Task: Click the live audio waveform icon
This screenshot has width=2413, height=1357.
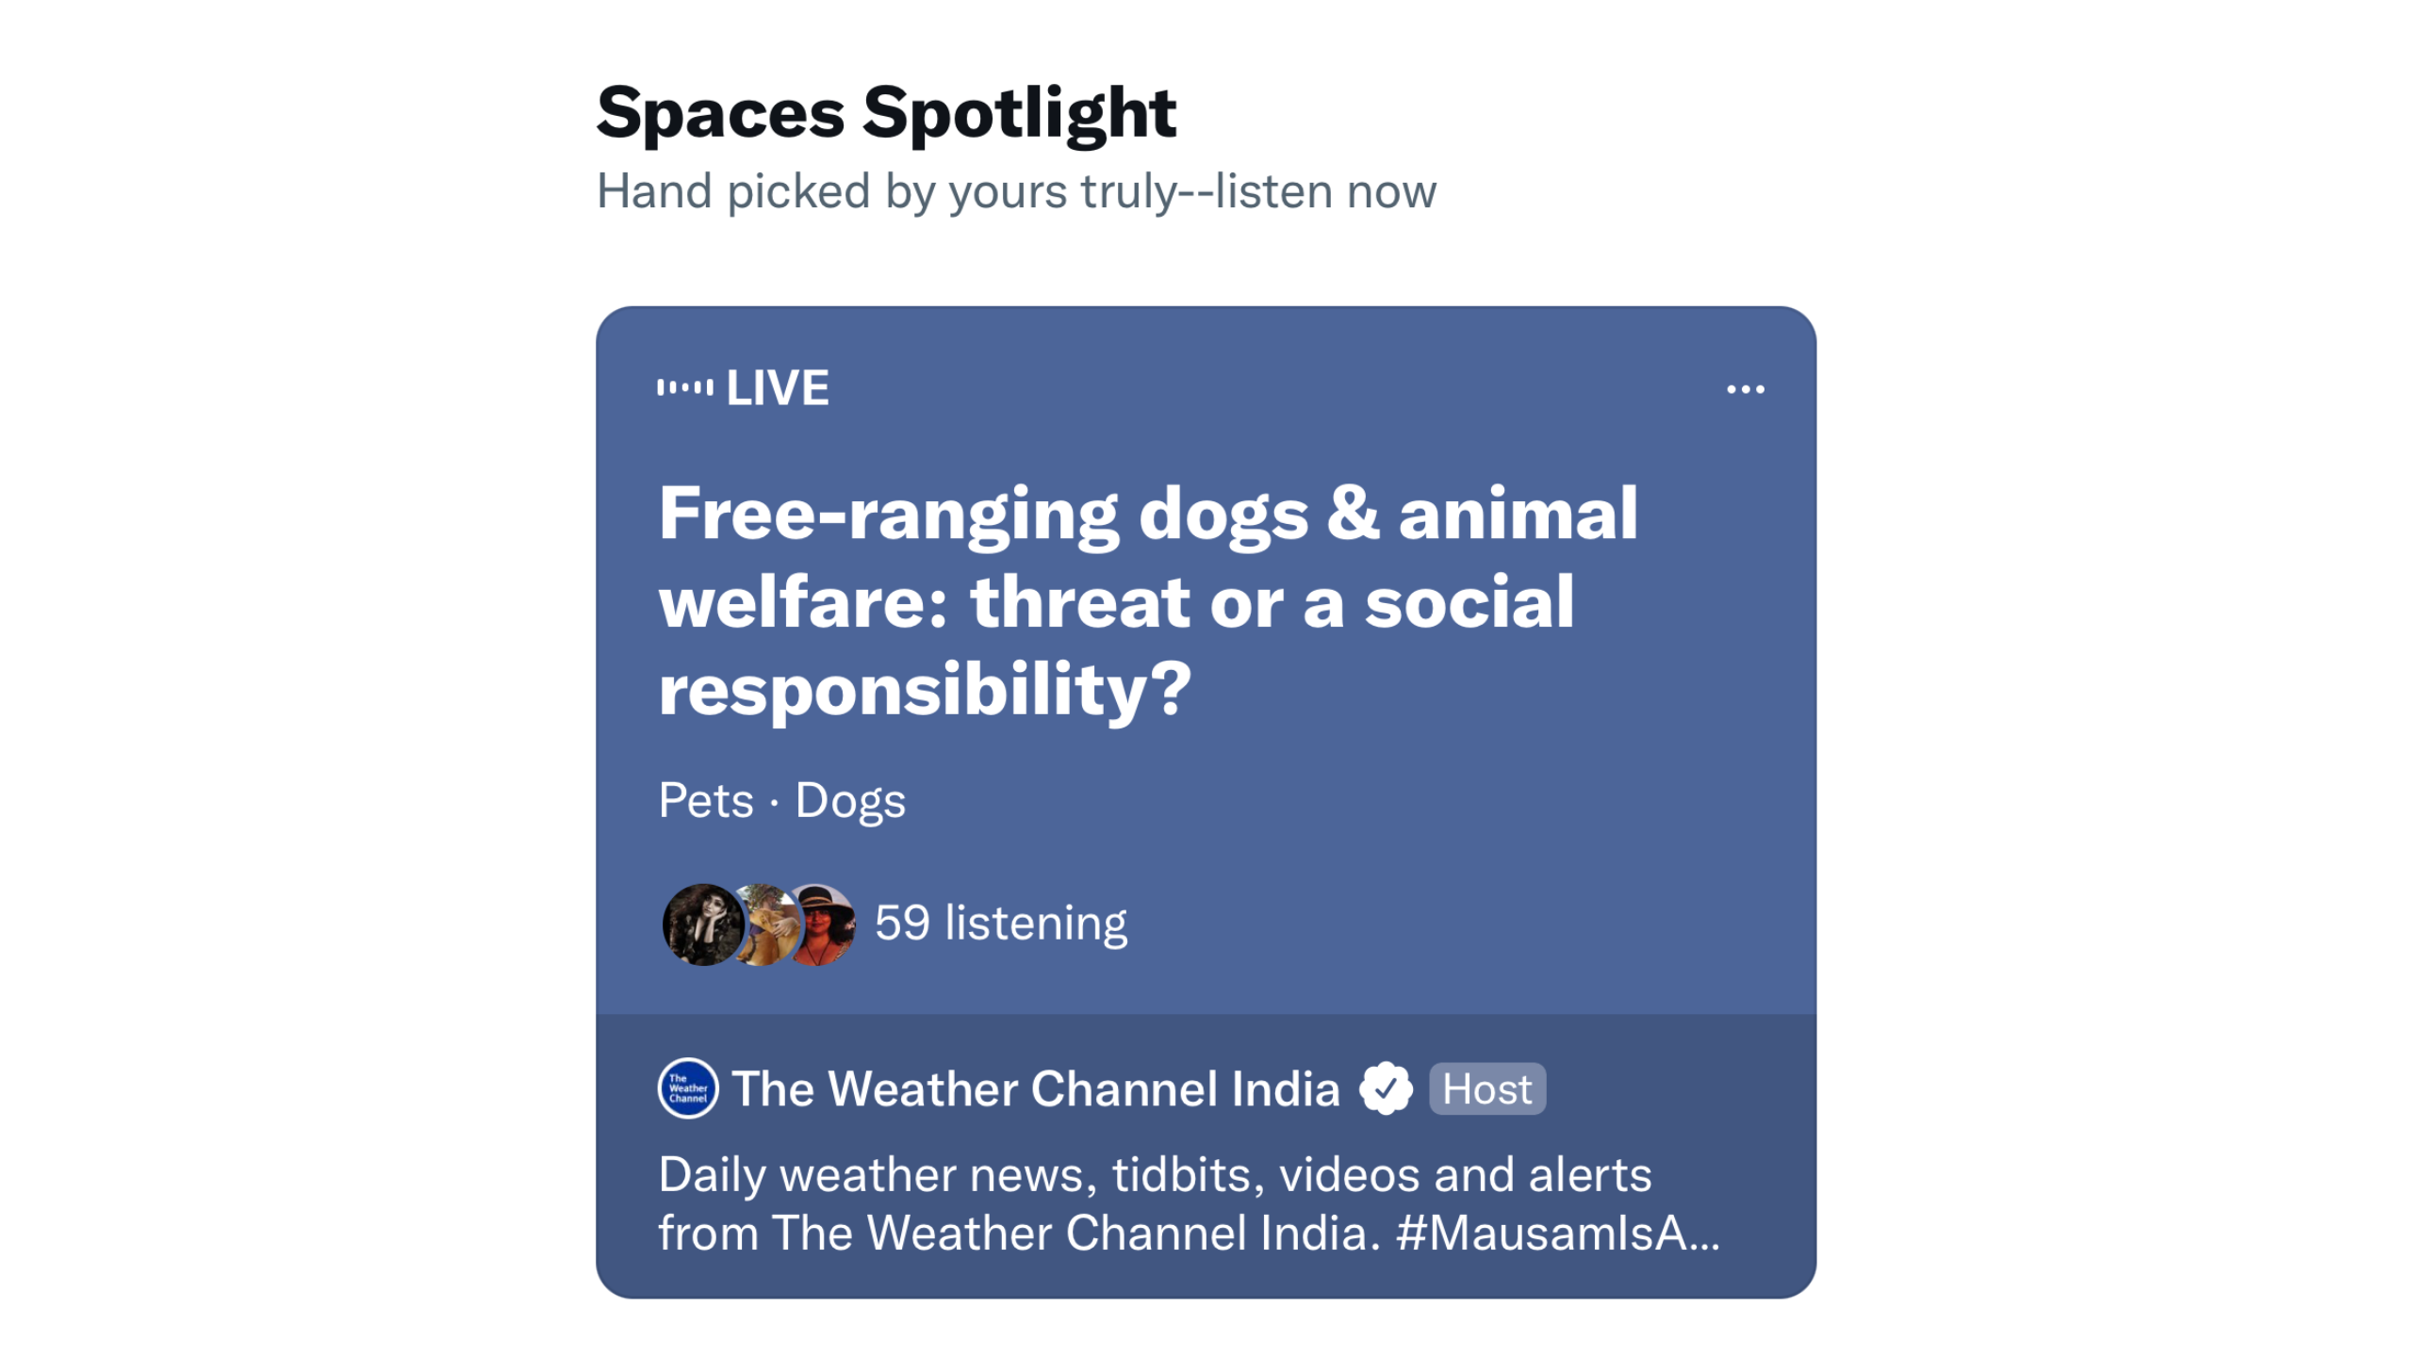Action: (x=685, y=387)
